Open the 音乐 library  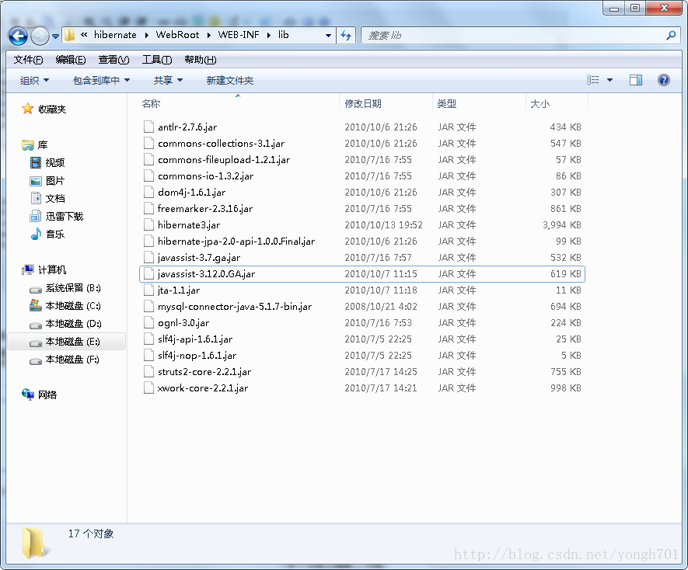coord(47,235)
